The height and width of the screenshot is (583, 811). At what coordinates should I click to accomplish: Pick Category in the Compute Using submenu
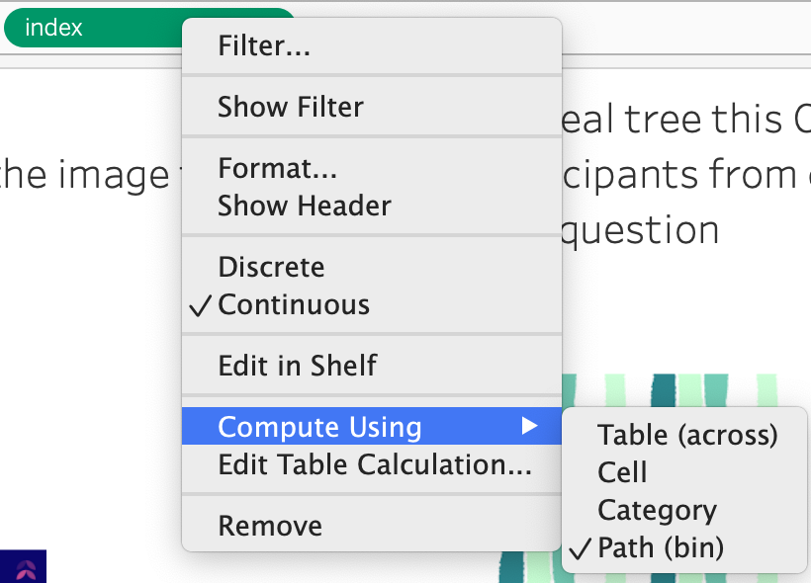[x=657, y=510]
